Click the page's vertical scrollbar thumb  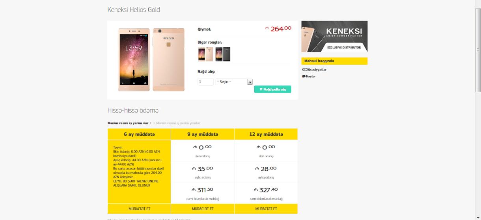click(x=478, y=50)
